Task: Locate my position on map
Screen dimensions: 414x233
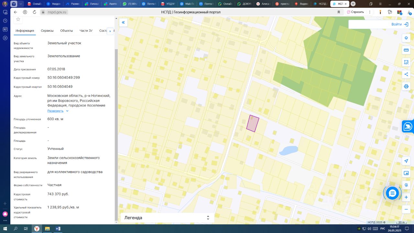Action: [x=406, y=161]
